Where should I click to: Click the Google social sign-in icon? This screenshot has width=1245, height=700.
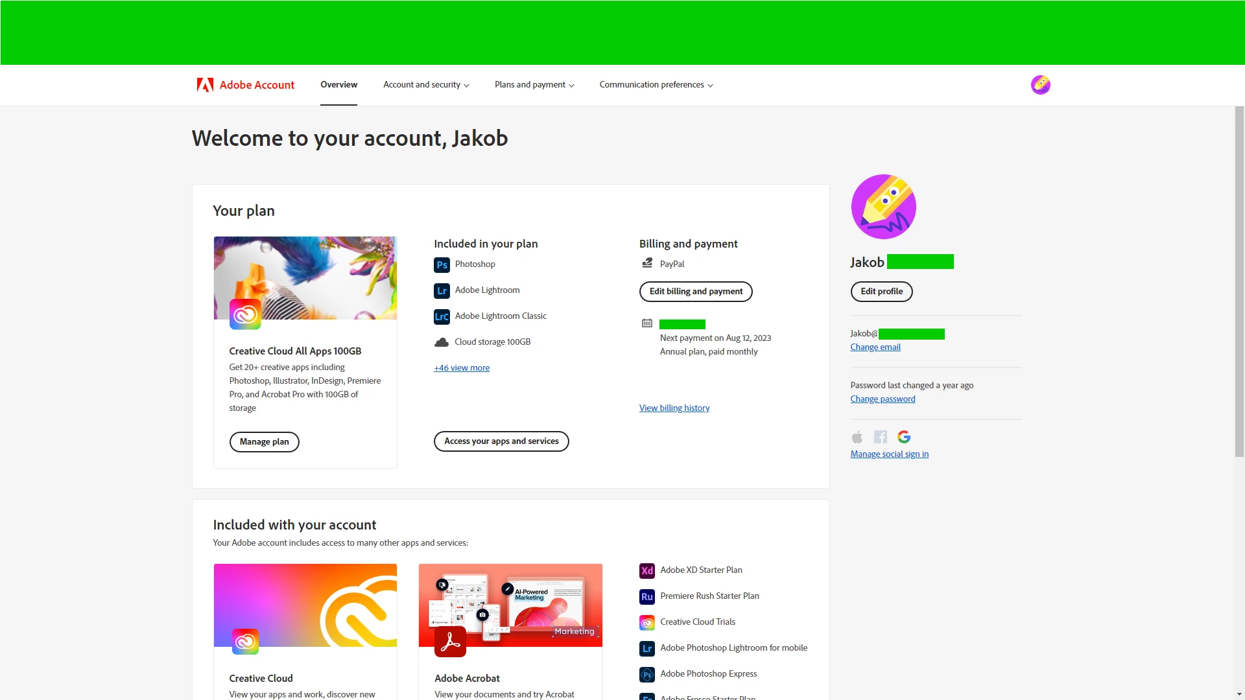point(903,437)
